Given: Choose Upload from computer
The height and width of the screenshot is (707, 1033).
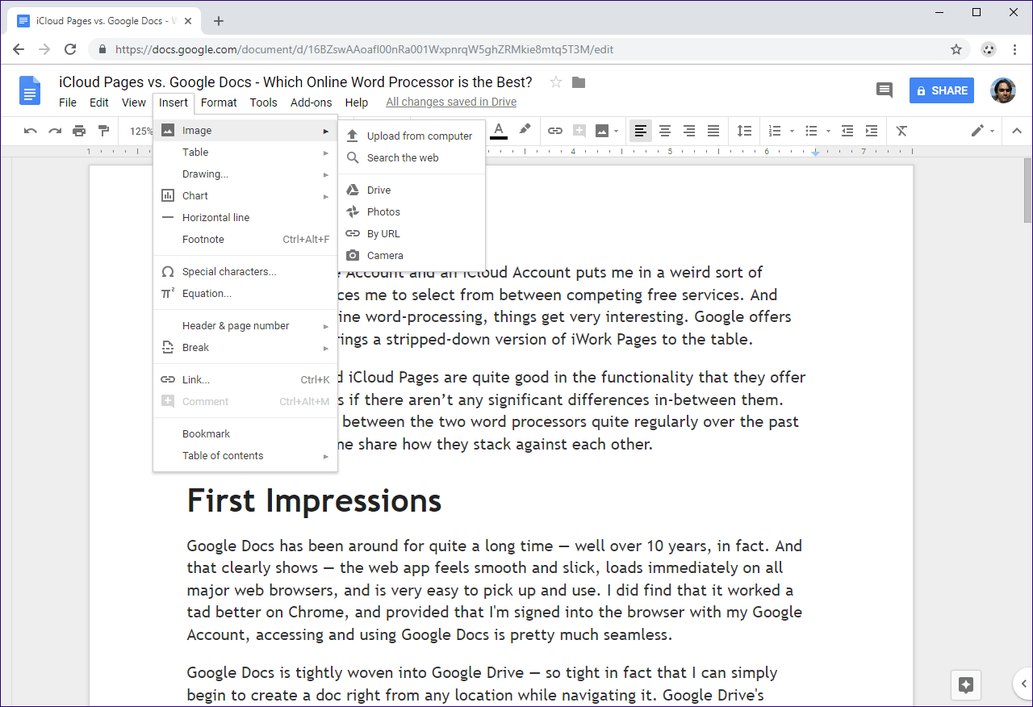Looking at the screenshot, I should pyautogui.click(x=412, y=136).
